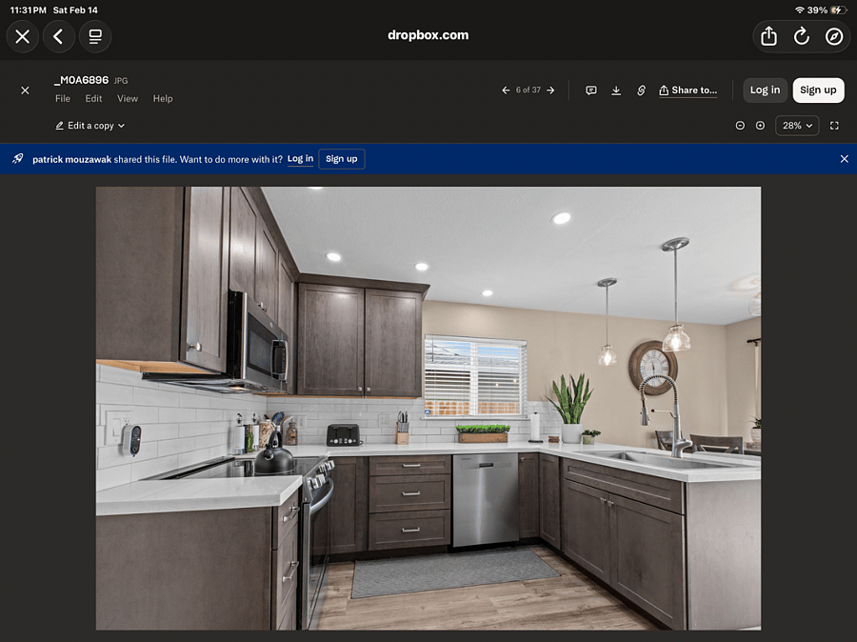Click the Share to... button
857x642 pixels.
[x=688, y=90]
